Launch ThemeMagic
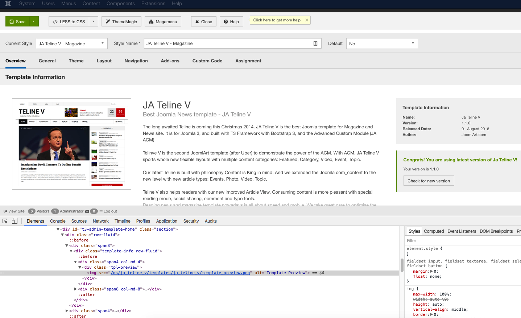 pyautogui.click(x=121, y=21)
